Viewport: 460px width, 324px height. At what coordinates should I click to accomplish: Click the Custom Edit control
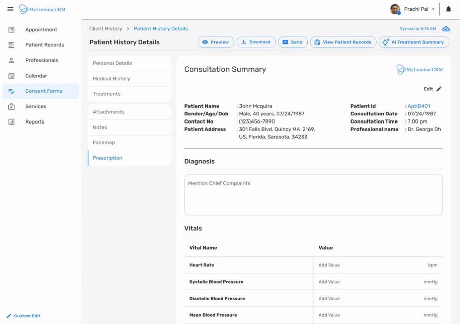point(23,316)
